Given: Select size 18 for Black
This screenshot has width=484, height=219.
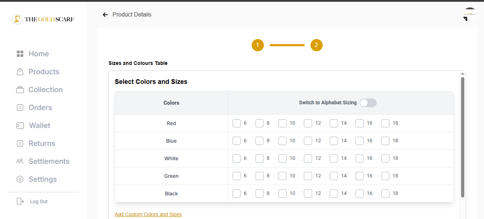Looking at the screenshot, I should pyautogui.click(x=385, y=194).
